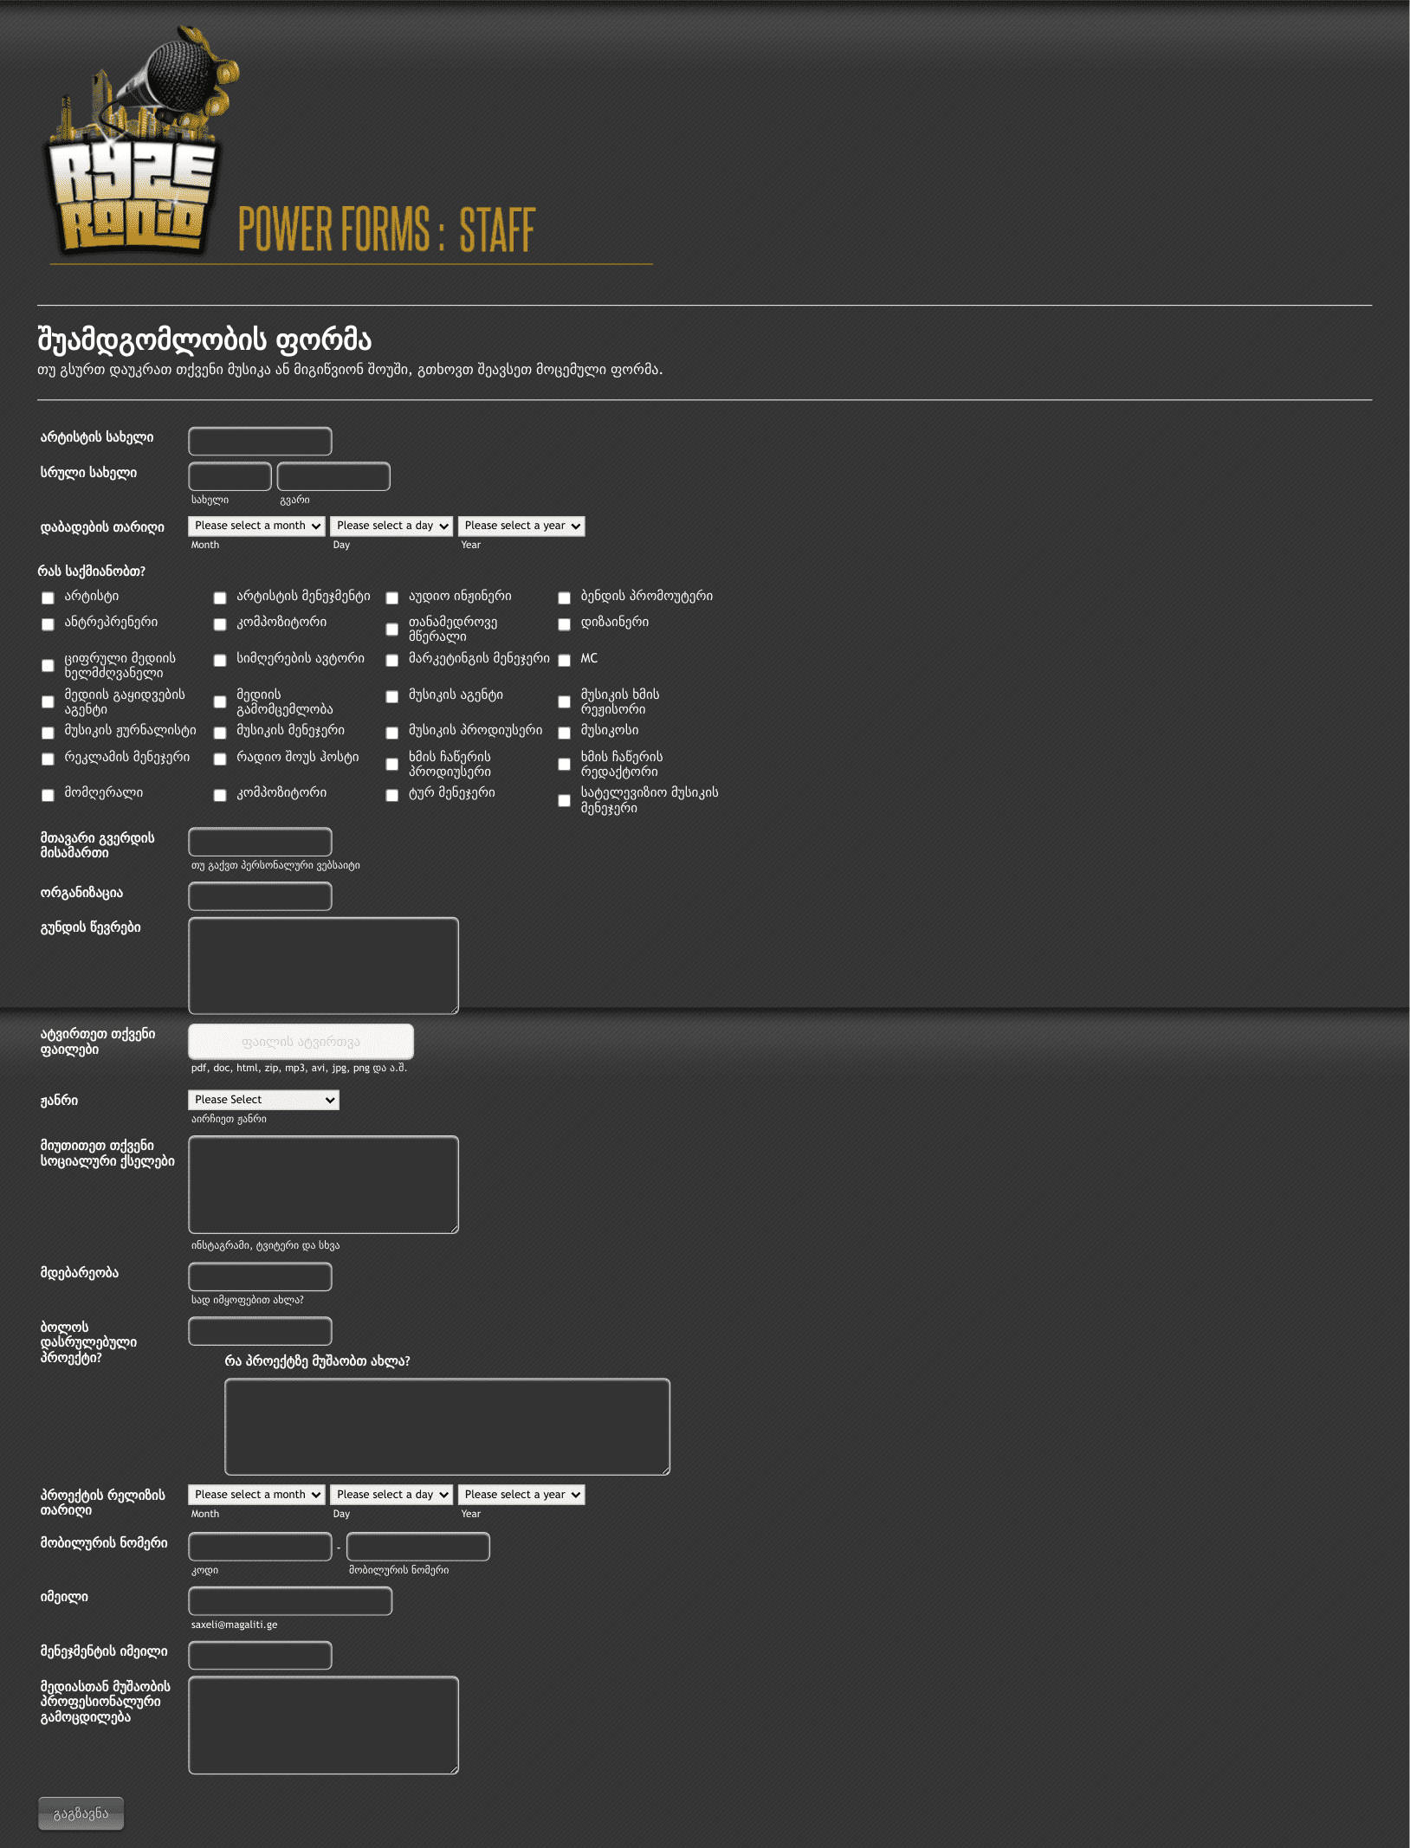Tick მუსიკის აგენტი checkbox
The height and width of the screenshot is (1848, 1410).
pos(392,696)
